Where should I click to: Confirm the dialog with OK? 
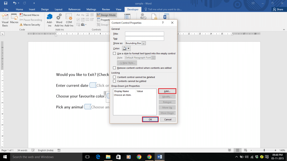(150, 119)
